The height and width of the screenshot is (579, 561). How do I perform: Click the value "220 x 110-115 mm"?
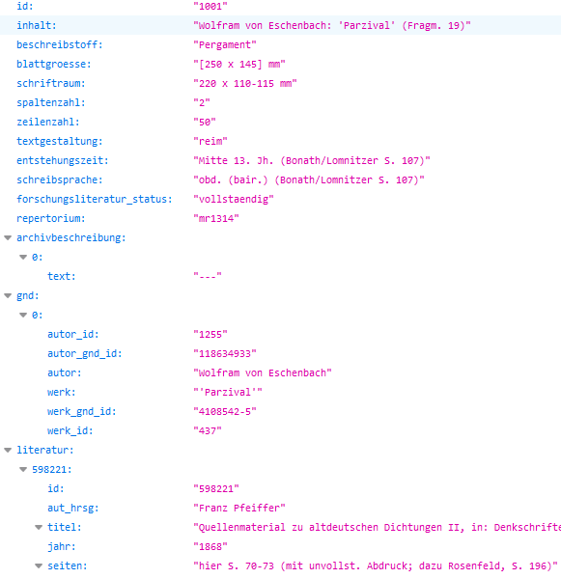[x=245, y=83]
